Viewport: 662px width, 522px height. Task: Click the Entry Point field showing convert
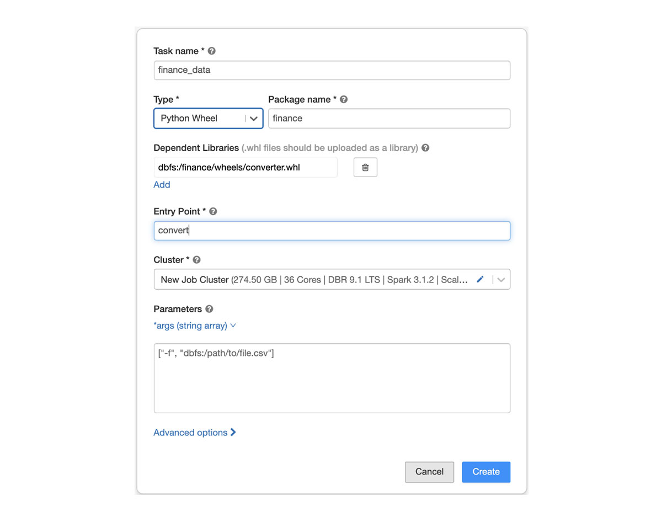(x=331, y=231)
